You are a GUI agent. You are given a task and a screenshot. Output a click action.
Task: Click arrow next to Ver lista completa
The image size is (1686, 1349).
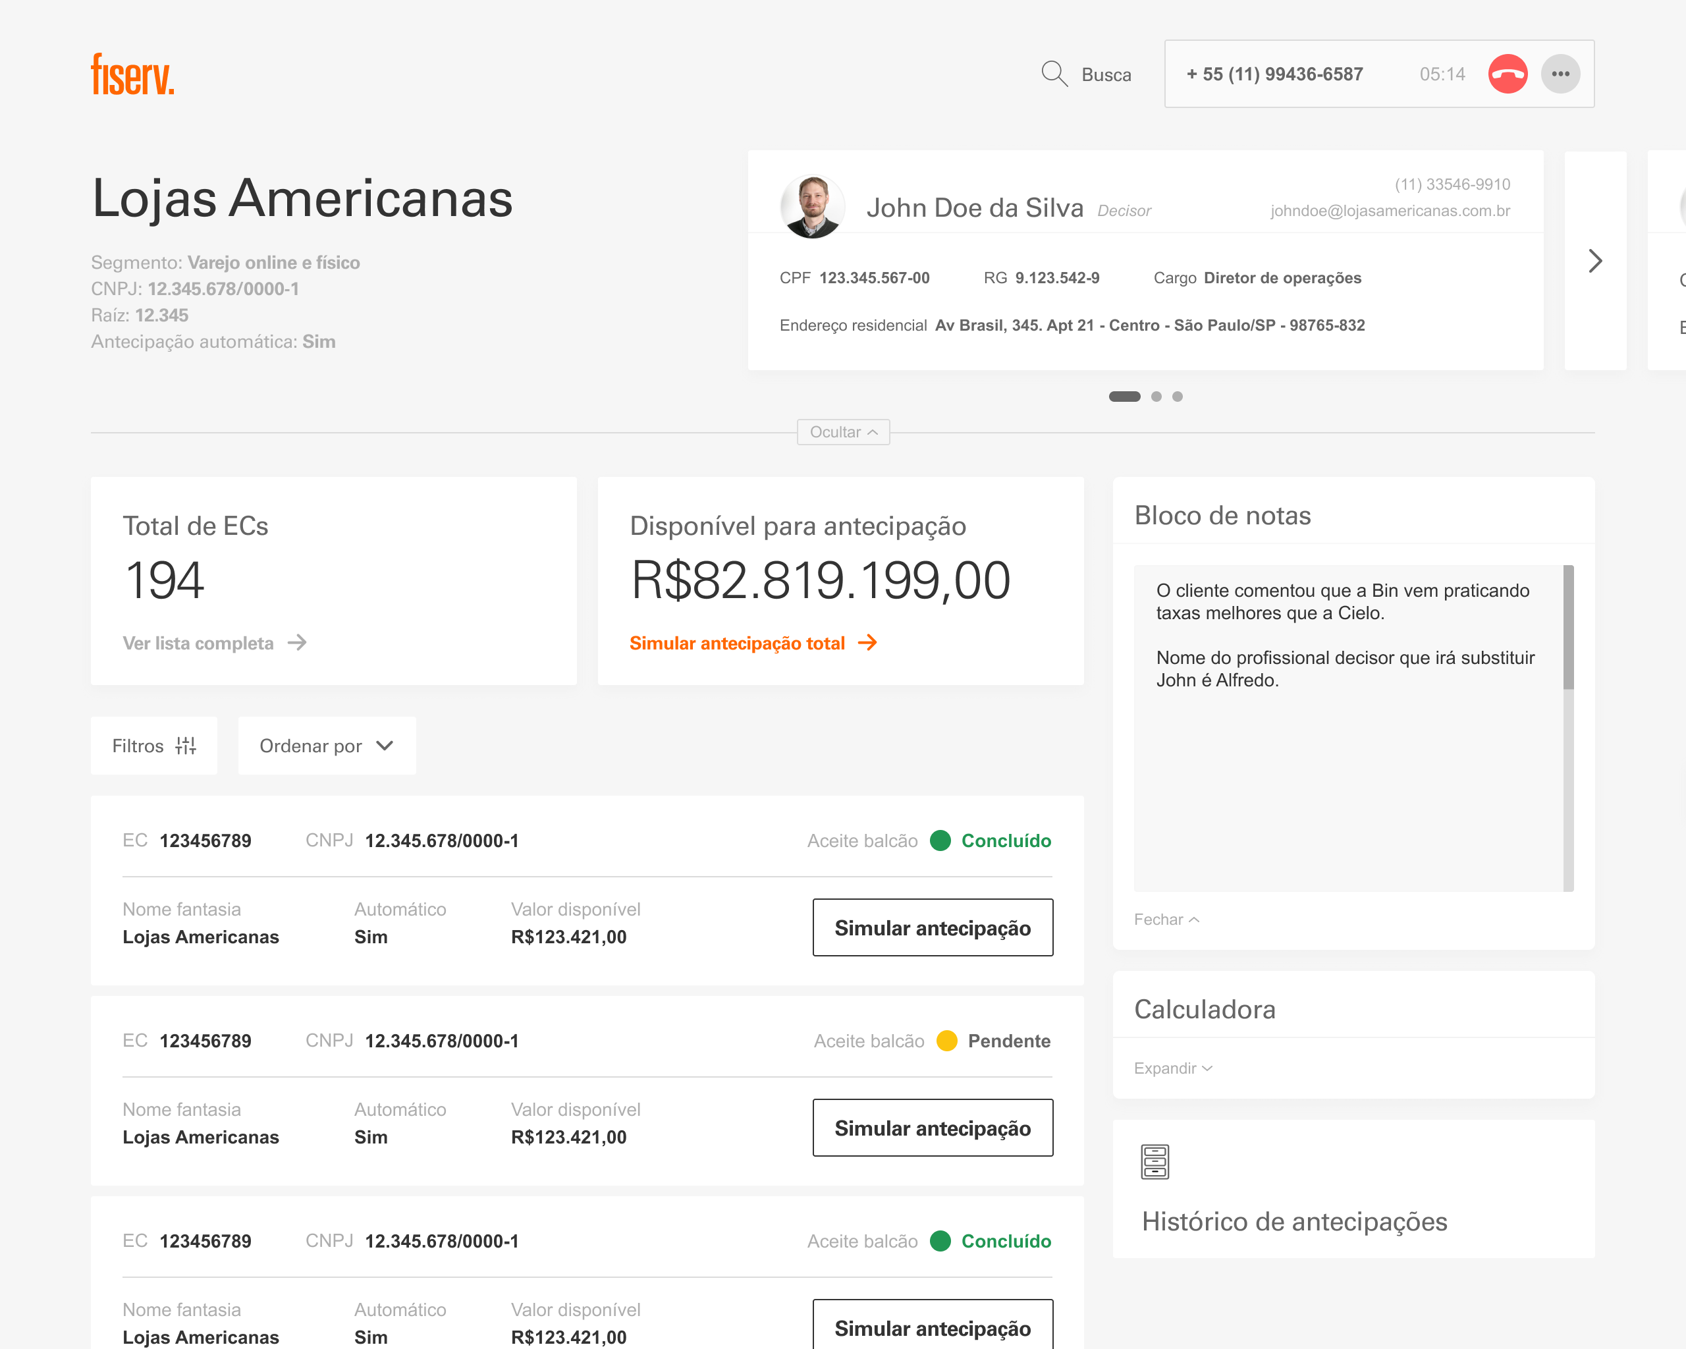pos(297,643)
